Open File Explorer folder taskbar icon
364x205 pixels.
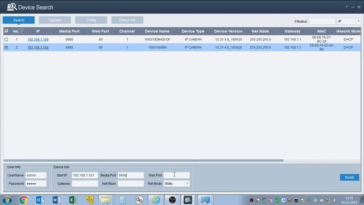click(105, 200)
